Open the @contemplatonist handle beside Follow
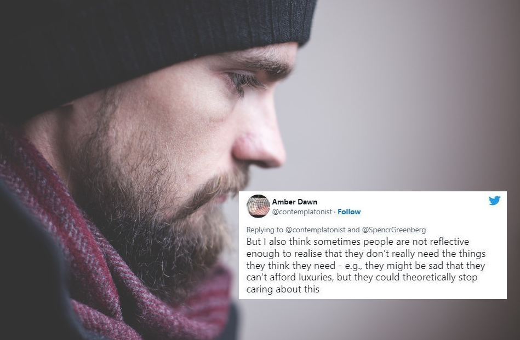This screenshot has width=520, height=340. pos(302,212)
